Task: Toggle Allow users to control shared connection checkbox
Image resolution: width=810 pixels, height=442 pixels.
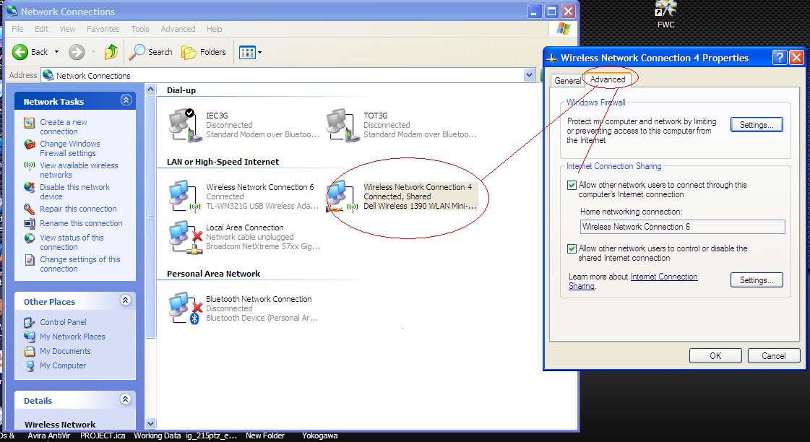Action: coord(572,248)
